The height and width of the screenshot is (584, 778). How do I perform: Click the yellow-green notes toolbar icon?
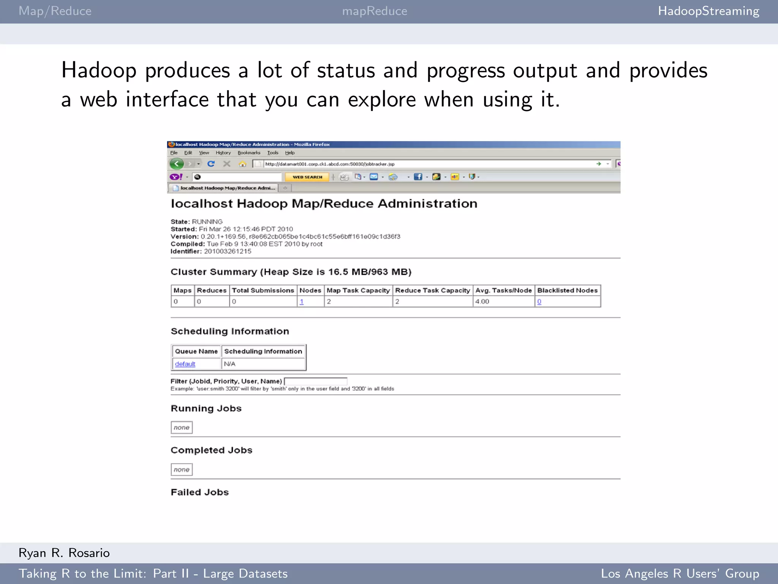(x=436, y=177)
